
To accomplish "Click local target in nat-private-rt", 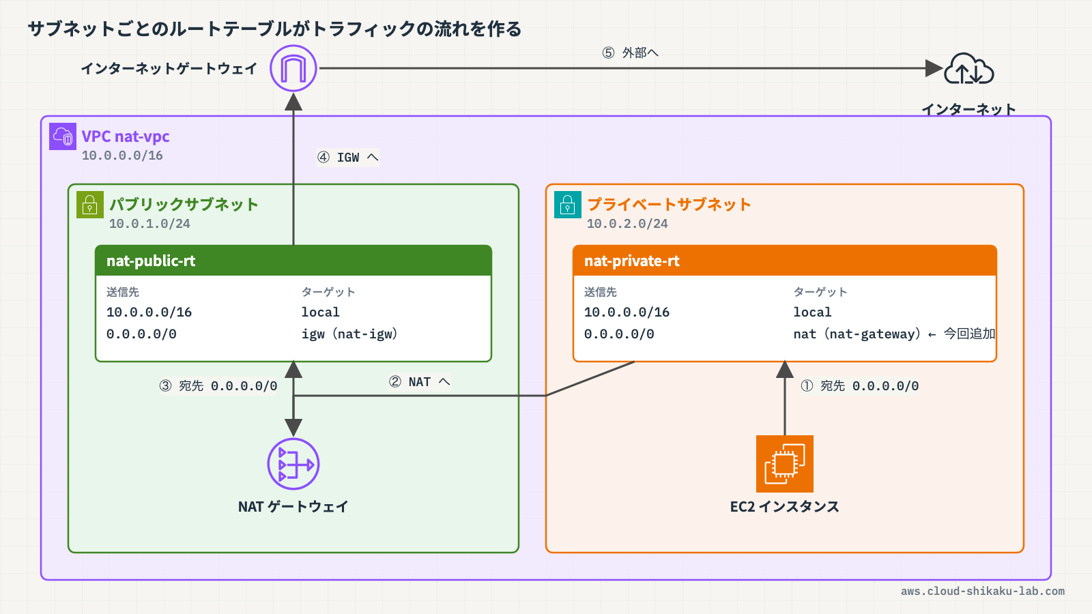I will pyautogui.click(x=812, y=312).
